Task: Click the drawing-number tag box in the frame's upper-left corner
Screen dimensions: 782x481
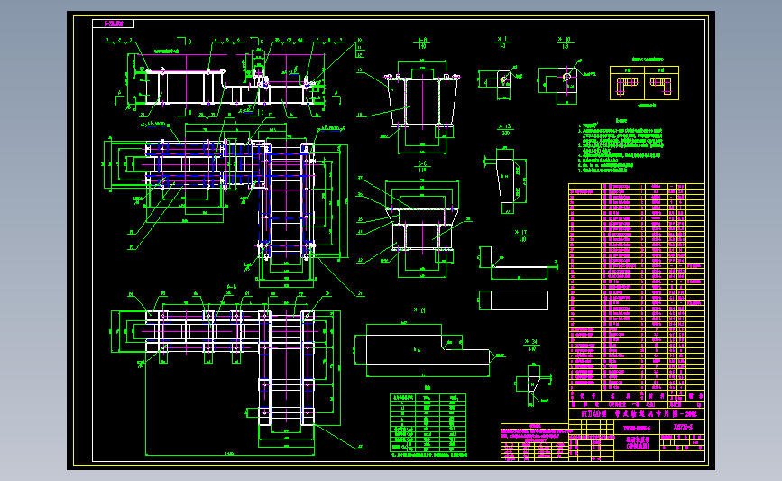Action: (114, 23)
